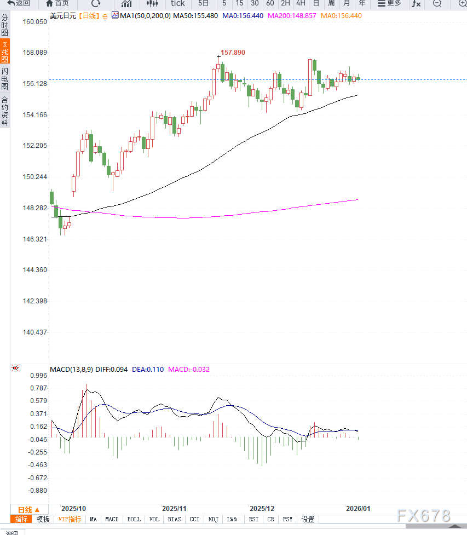
Task: Open the fx formula function tool
Action: 416,3
